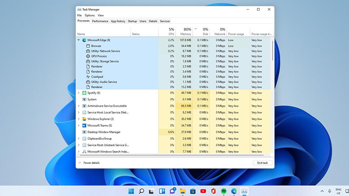Click the Microsoft Teams process icon
The image size is (349, 196).
coord(84,125)
